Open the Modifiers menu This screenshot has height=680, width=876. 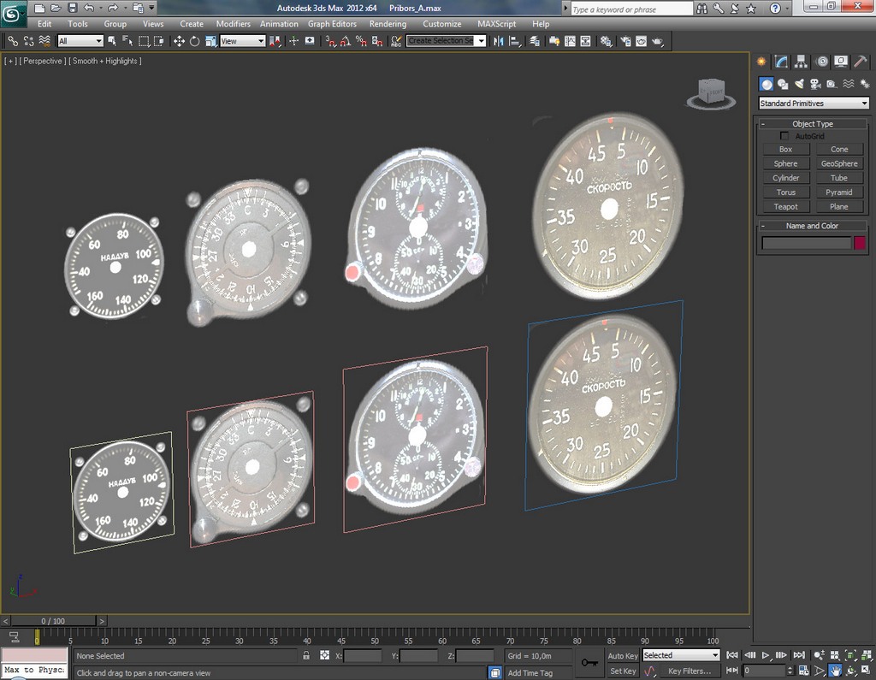coord(233,24)
